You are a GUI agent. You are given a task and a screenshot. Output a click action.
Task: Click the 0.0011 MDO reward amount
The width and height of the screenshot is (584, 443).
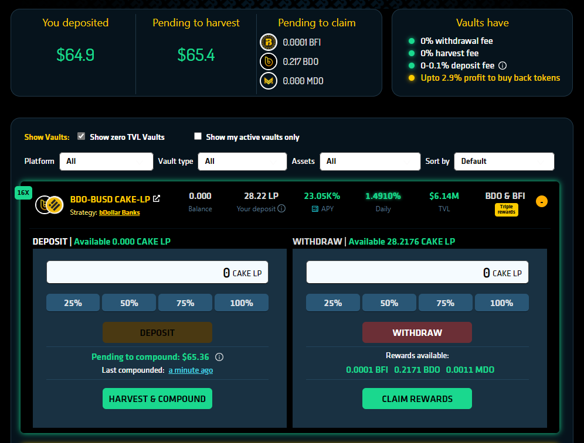pyautogui.click(x=470, y=370)
